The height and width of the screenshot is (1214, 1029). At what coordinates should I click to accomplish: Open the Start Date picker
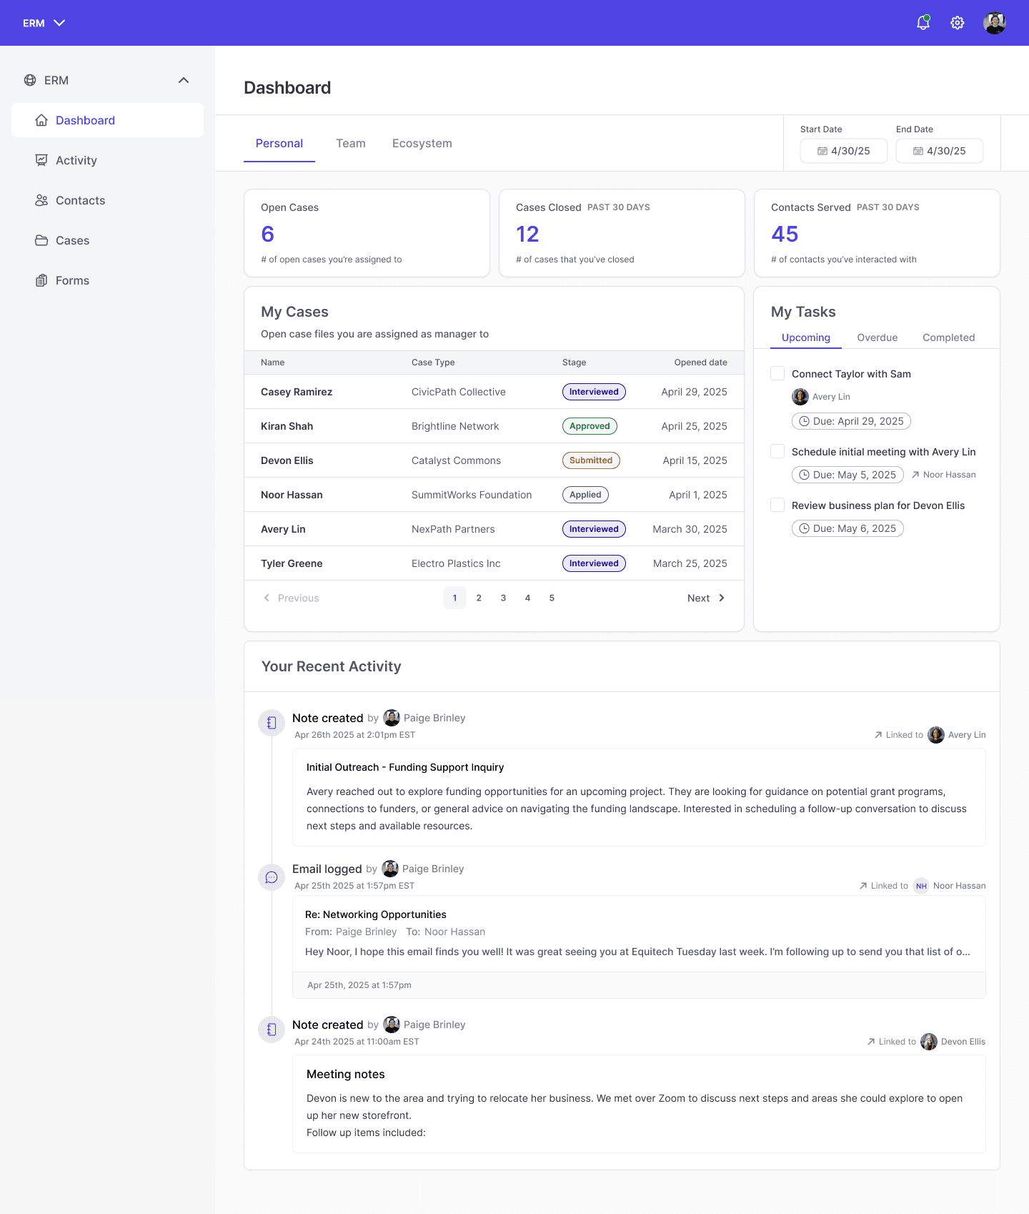(844, 151)
